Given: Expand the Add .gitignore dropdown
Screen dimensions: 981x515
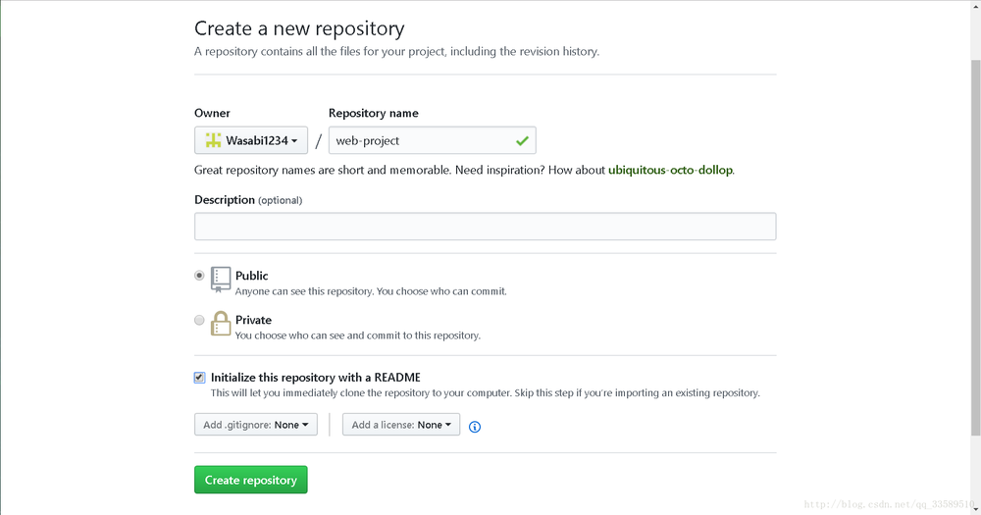Looking at the screenshot, I should click(x=255, y=425).
